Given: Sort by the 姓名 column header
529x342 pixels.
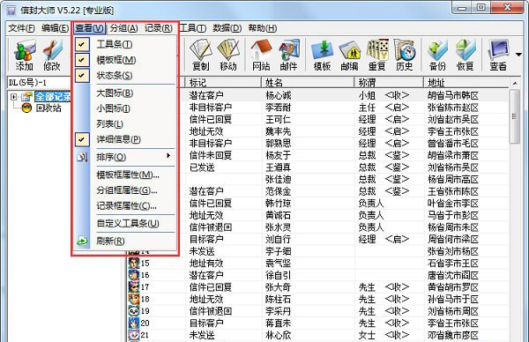Looking at the screenshot, I should coord(308,83).
